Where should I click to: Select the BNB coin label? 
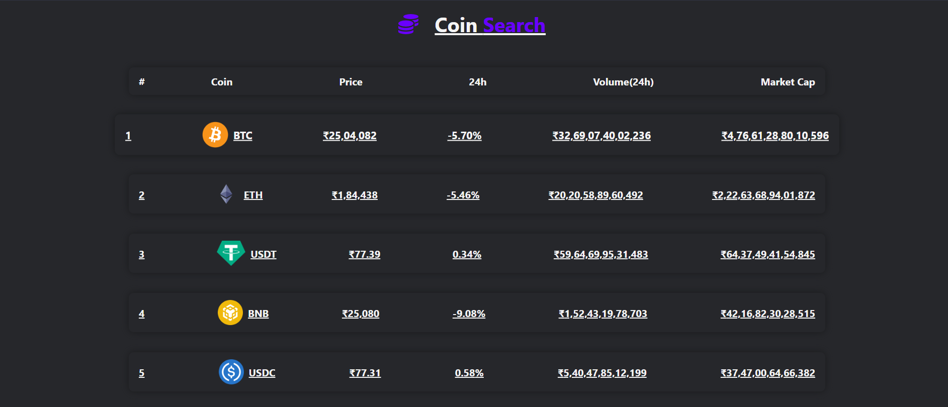pos(258,313)
